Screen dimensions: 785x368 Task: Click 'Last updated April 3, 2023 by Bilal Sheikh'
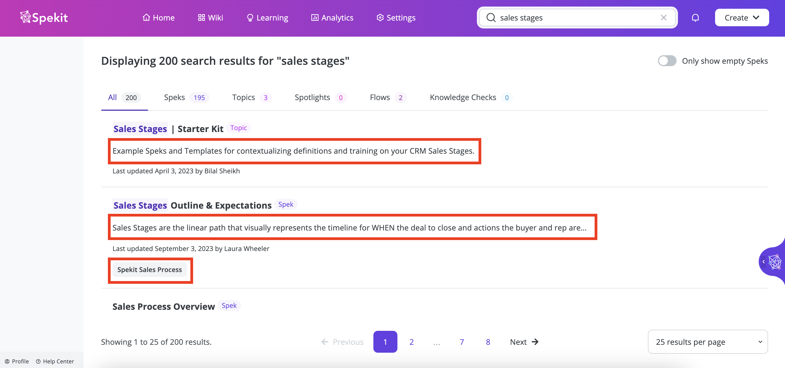(176, 171)
